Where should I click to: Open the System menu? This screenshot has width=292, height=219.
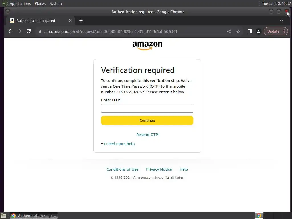point(56,3)
